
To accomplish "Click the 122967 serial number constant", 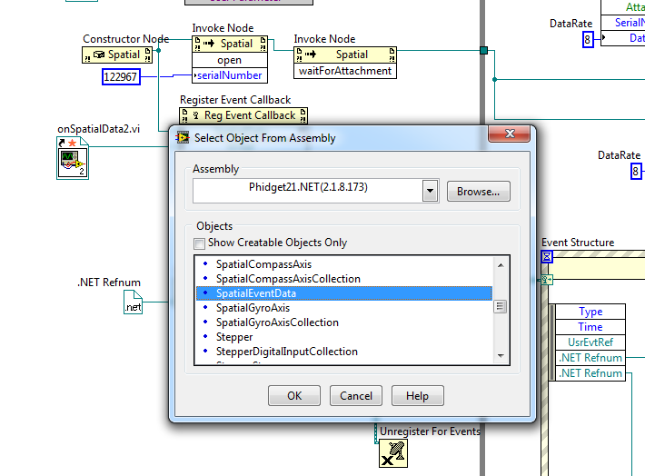I will coord(121,77).
